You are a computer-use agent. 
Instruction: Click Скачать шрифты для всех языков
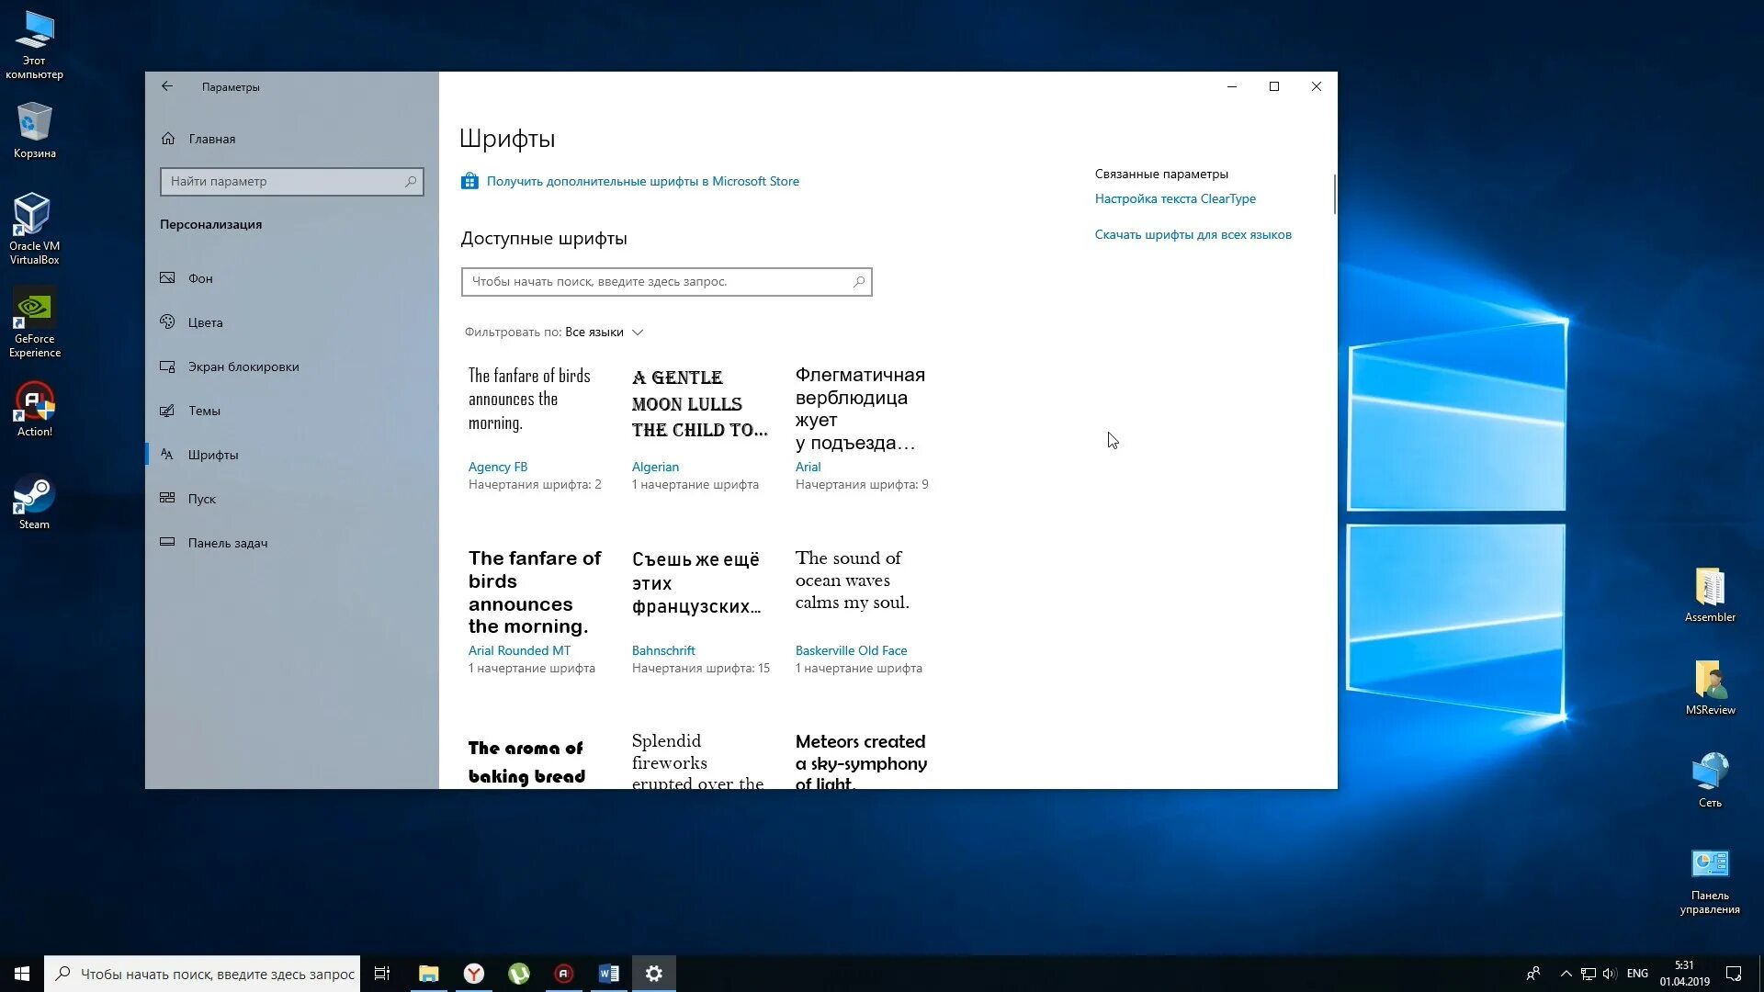(x=1193, y=234)
